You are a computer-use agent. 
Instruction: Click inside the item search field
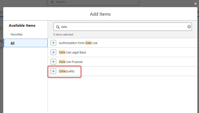click(x=122, y=27)
